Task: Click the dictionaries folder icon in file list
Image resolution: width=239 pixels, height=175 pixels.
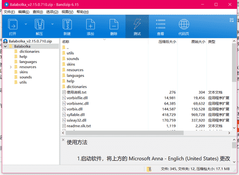Action: [64, 87]
